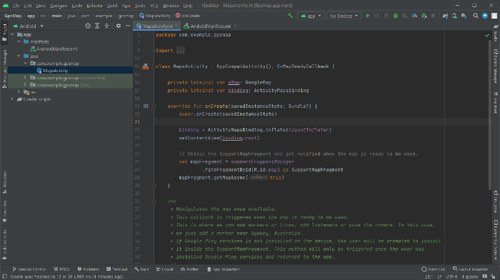Click the 4 spaces indent status entry
The height and width of the screenshot is (280, 500).
point(470,277)
